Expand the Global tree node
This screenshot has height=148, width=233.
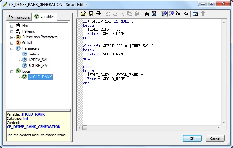point(12,43)
